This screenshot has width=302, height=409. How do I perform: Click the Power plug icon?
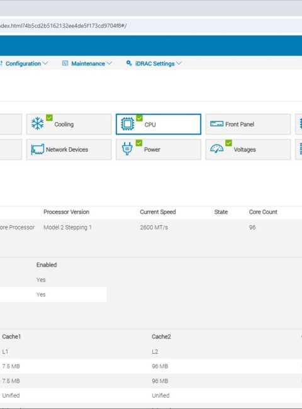[x=127, y=148]
